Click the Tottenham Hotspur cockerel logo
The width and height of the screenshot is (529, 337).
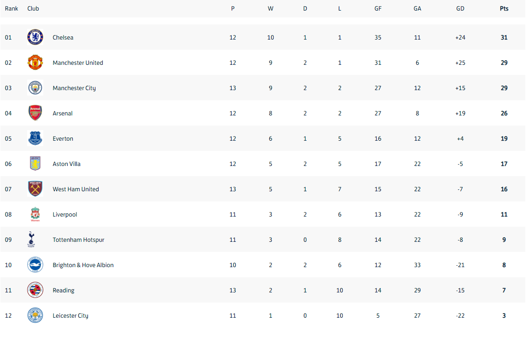31,239
